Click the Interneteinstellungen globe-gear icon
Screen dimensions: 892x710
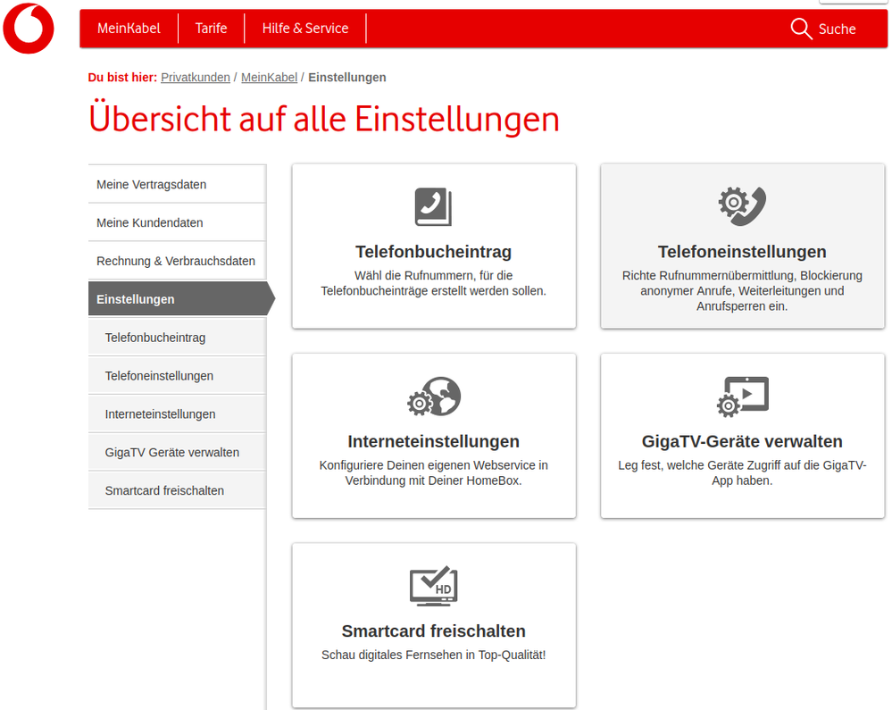point(433,396)
